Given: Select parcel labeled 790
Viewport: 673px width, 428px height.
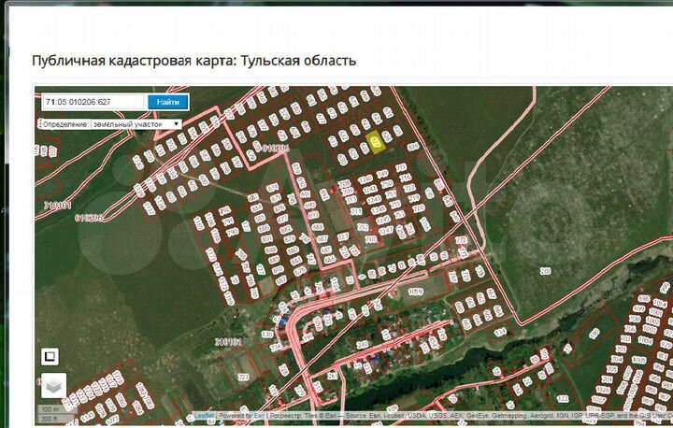Looking at the screenshot, I should click(x=232, y=233).
